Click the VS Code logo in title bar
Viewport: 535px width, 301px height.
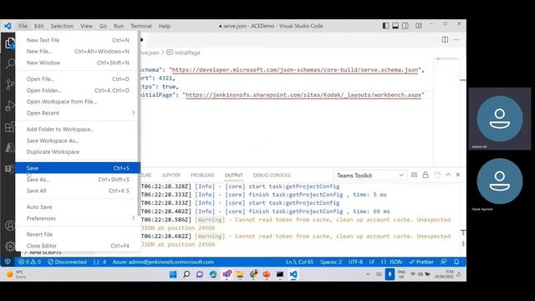[x=8, y=26]
